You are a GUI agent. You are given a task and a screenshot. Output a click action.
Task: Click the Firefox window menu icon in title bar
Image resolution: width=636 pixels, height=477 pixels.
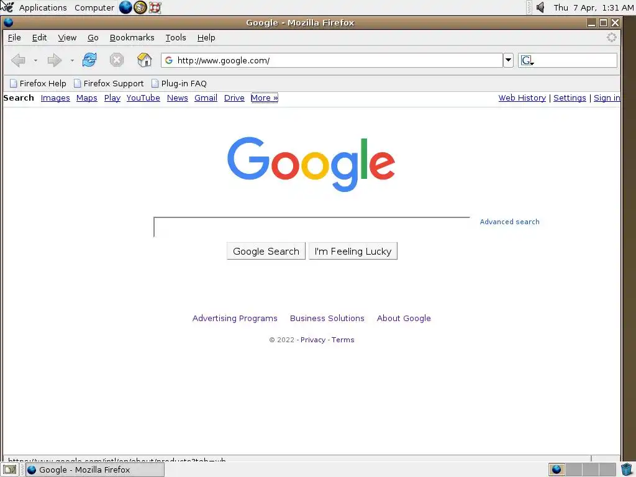point(9,23)
